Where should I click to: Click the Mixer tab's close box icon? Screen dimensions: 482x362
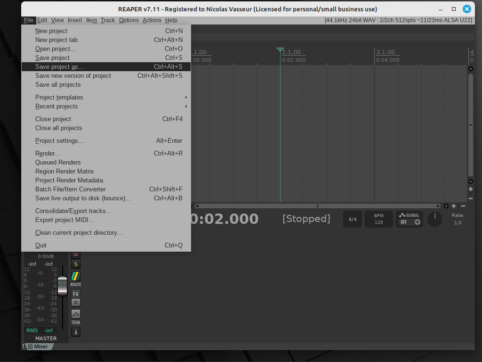click(31, 346)
